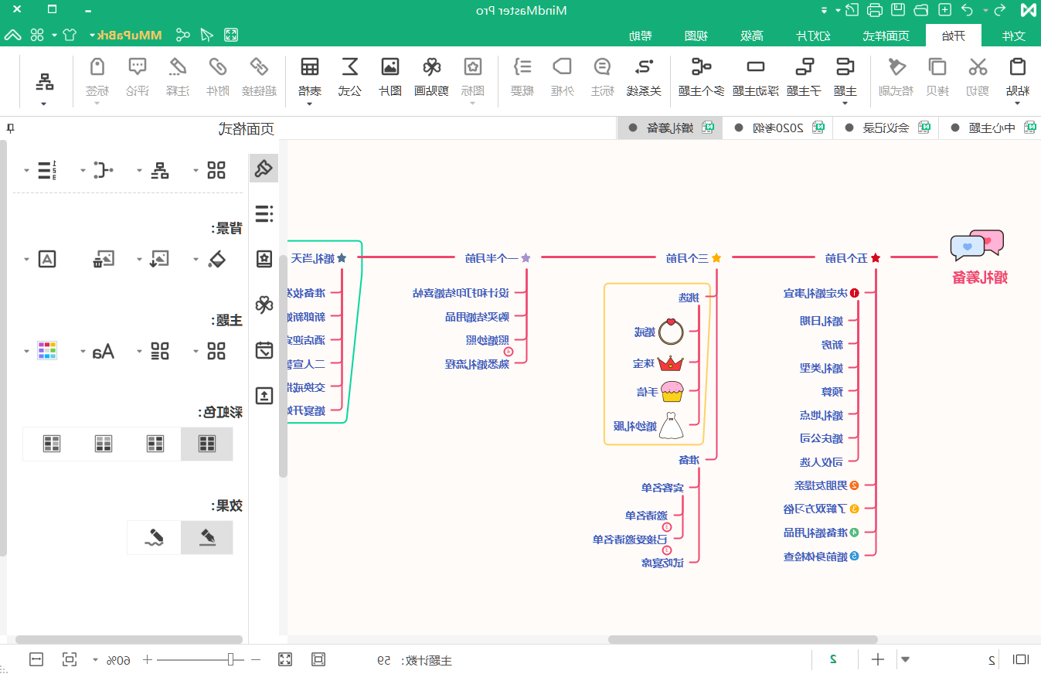Click the 评论 comment icon
Viewport: 1041px width, 674px height.
coord(137,67)
